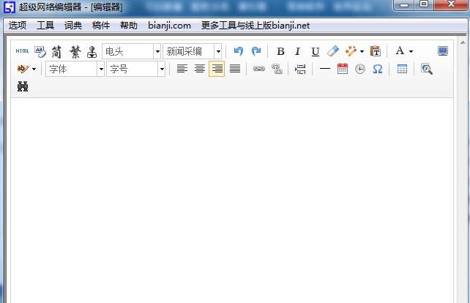The width and height of the screenshot is (470, 303).
Task: Close the 超级网络编辑器 window
Action: pyautogui.click(x=451, y=4)
